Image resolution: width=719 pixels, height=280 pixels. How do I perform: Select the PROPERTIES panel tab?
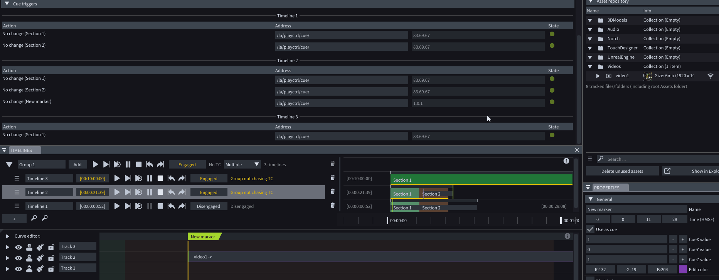606,188
